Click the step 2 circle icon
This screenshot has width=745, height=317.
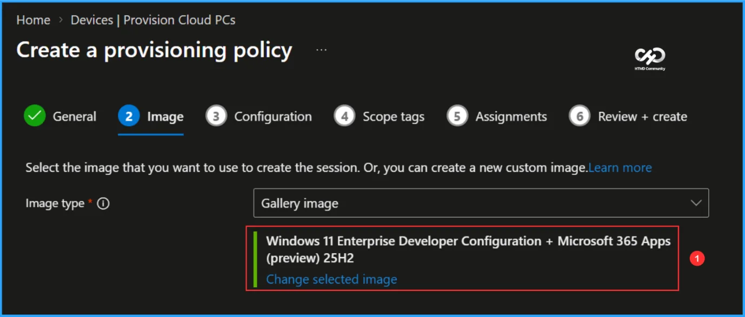tap(129, 116)
